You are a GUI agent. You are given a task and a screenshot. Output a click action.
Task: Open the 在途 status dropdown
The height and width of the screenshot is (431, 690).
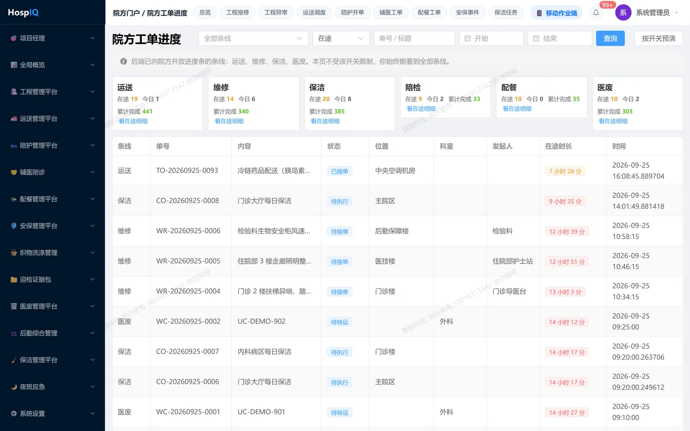point(341,38)
